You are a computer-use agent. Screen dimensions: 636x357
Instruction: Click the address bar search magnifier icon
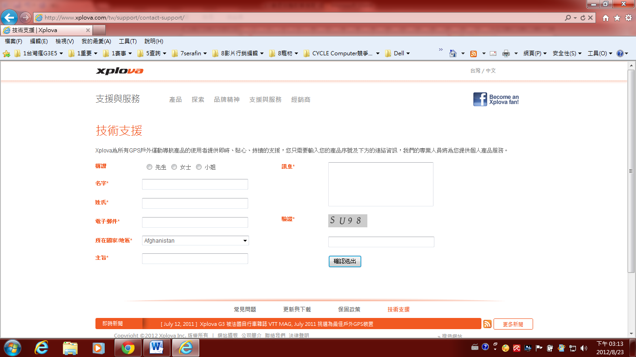pyautogui.click(x=568, y=18)
